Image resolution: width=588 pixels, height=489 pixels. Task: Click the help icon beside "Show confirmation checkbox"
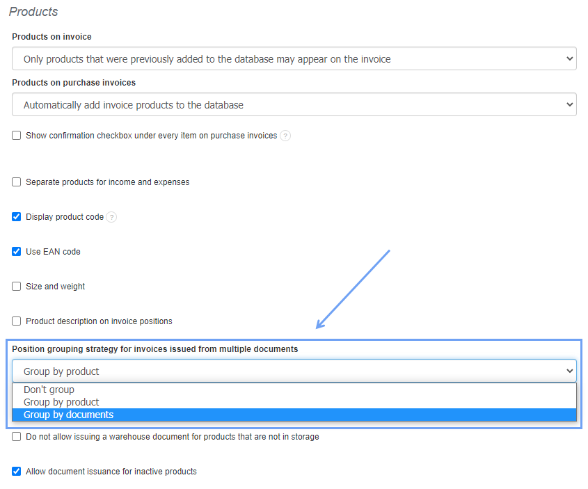[x=285, y=136]
